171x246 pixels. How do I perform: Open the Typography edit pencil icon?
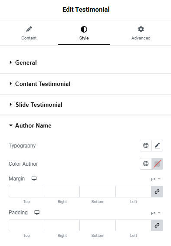[x=158, y=145]
